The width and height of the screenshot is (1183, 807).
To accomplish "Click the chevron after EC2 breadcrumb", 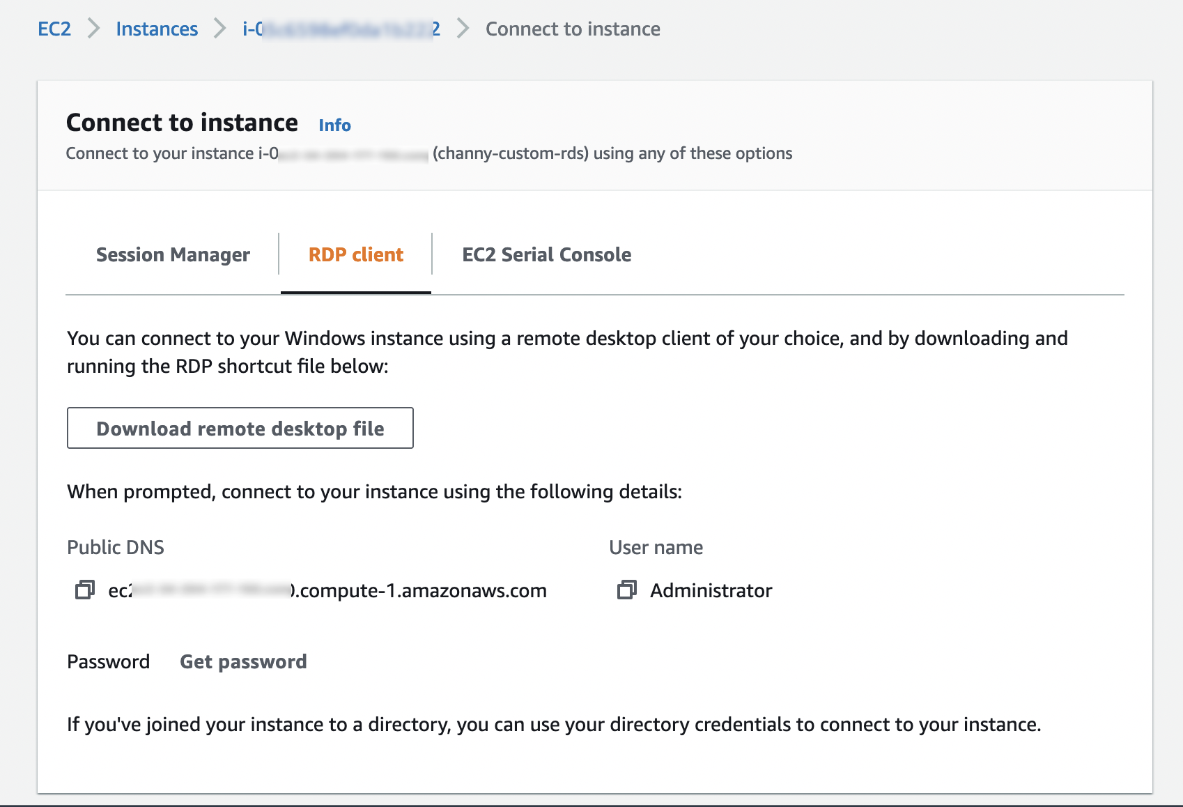I will click(x=94, y=29).
